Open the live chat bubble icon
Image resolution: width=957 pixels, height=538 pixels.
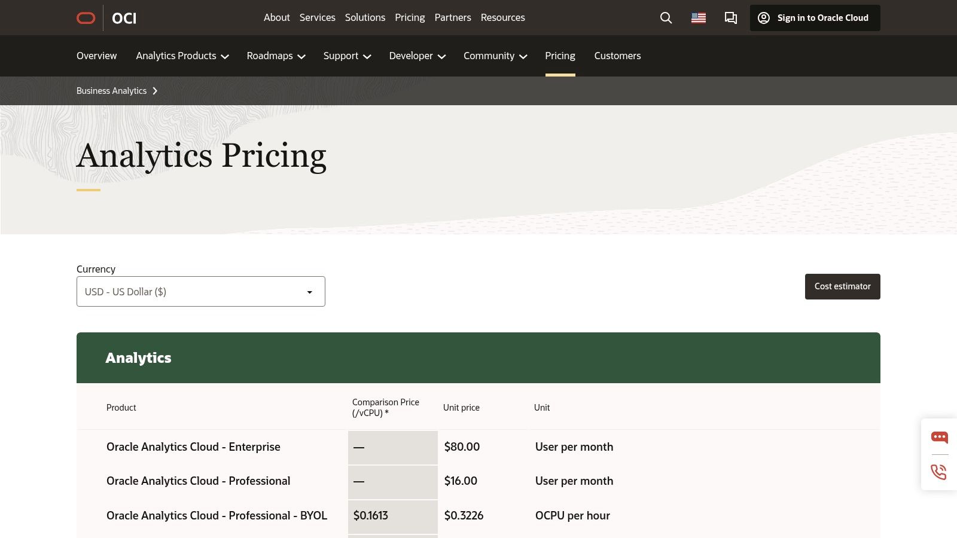click(939, 437)
